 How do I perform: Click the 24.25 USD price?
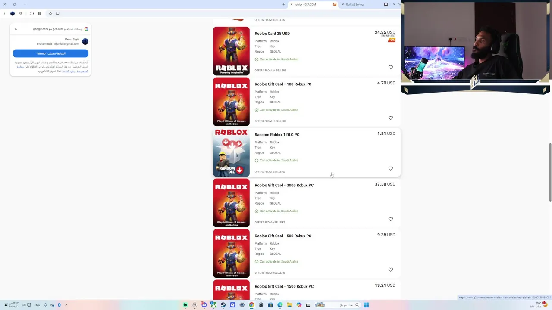click(385, 32)
